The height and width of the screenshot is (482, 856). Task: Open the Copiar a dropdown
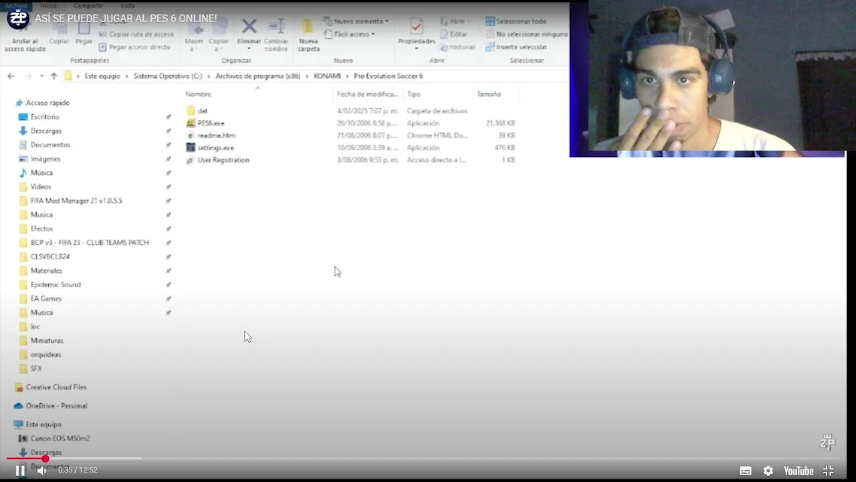(218, 37)
